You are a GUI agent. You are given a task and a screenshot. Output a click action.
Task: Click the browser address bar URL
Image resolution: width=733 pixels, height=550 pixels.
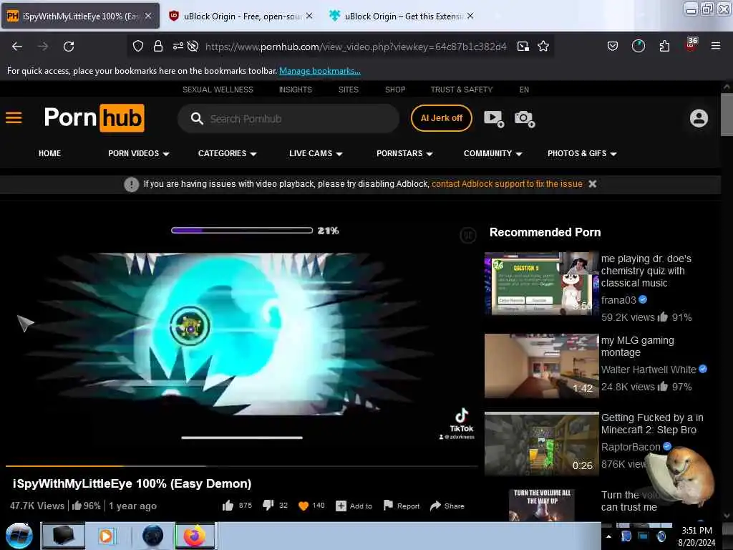[355, 47]
